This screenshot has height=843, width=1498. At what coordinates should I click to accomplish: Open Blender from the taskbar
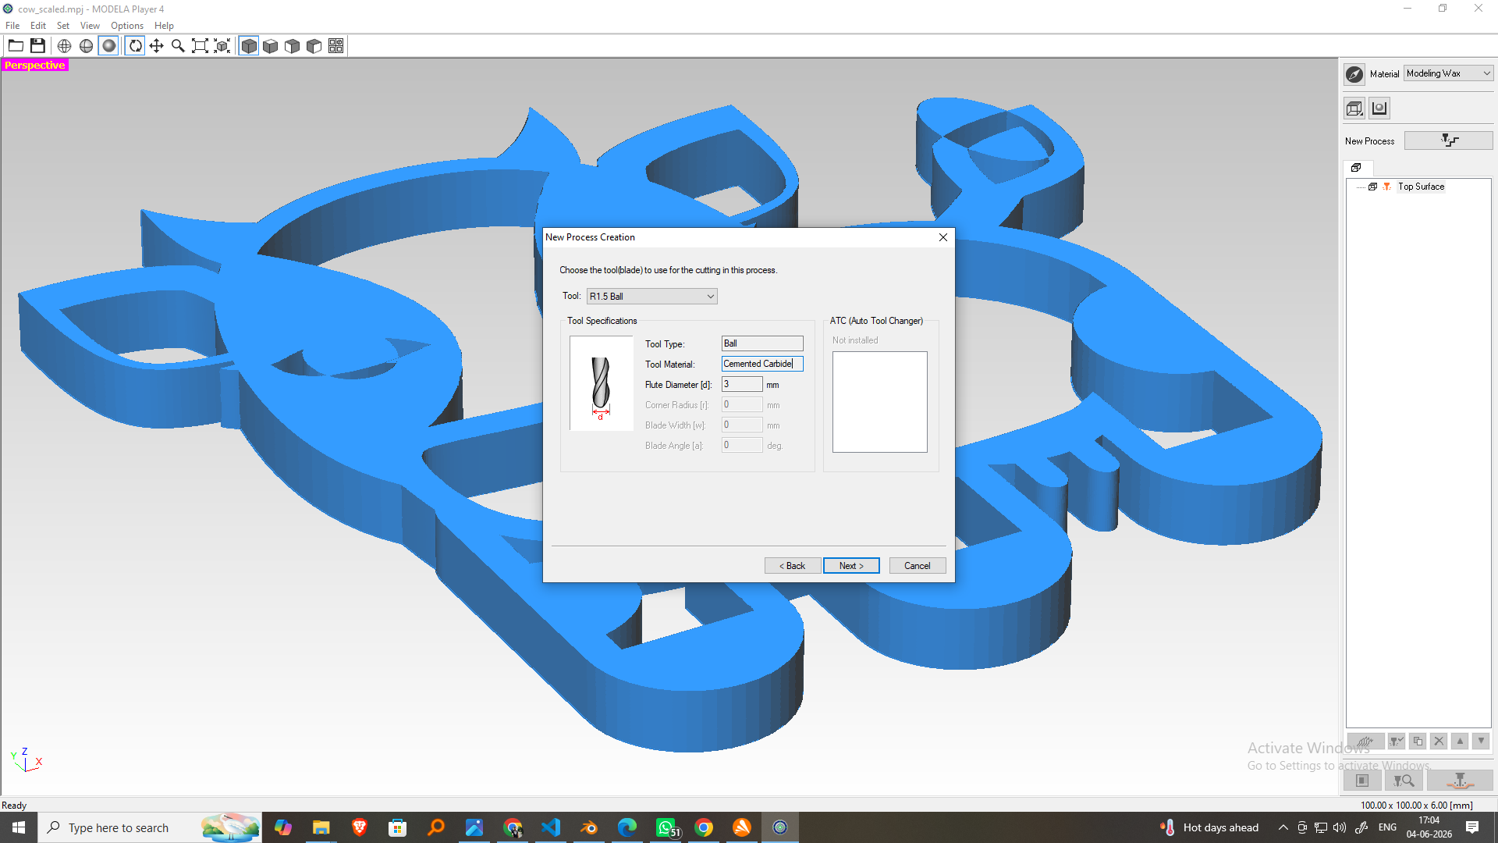pos(589,827)
